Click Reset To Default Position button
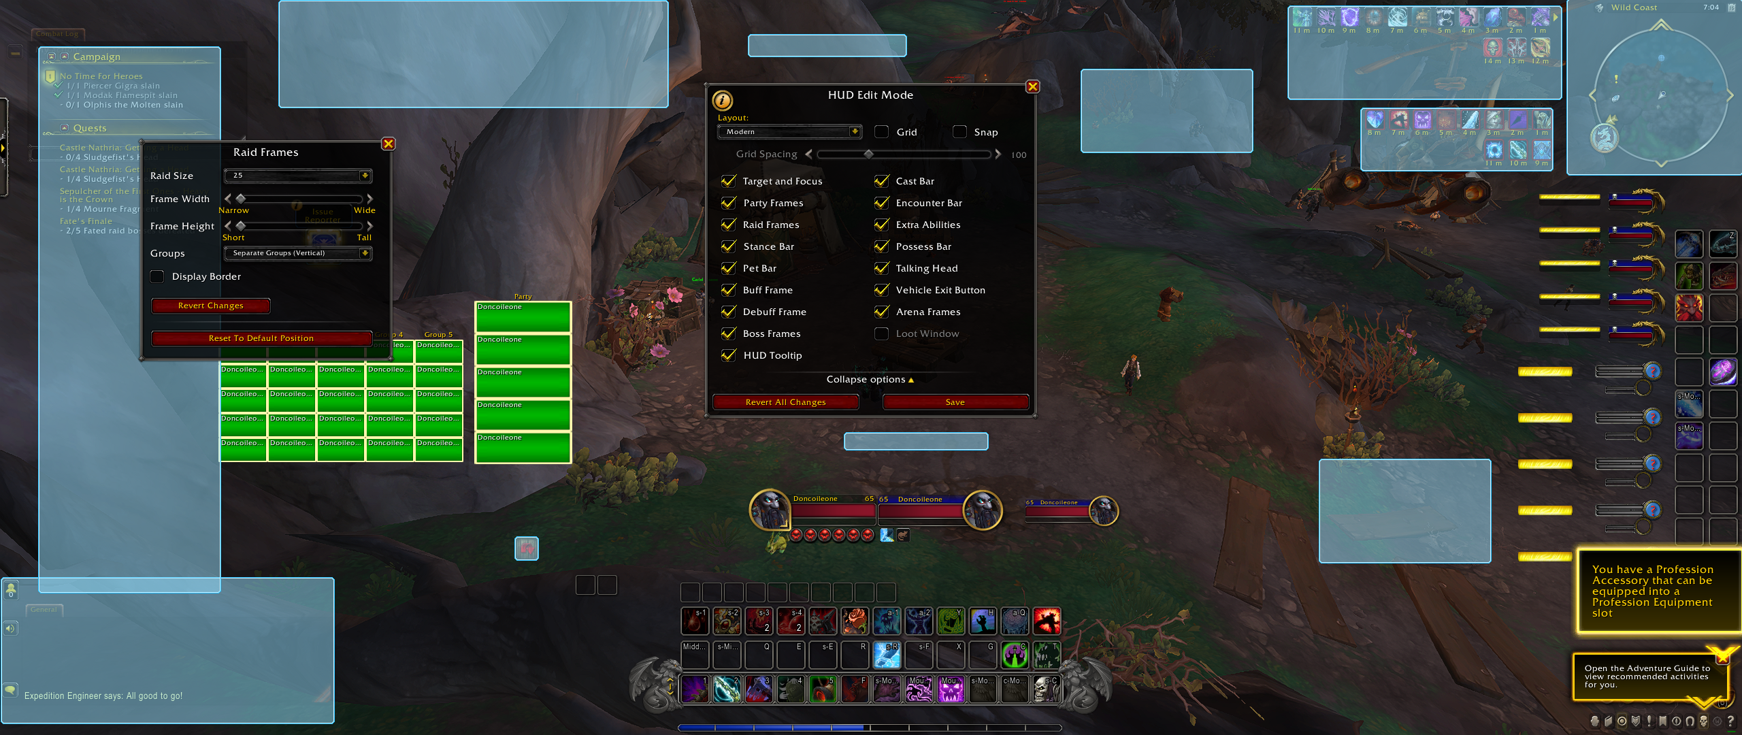The width and height of the screenshot is (1742, 735). [x=260, y=338]
